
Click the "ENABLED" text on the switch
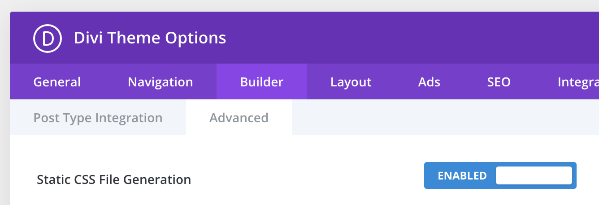(462, 176)
